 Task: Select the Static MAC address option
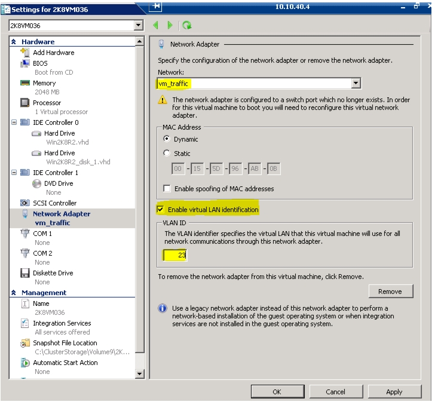[x=167, y=153]
